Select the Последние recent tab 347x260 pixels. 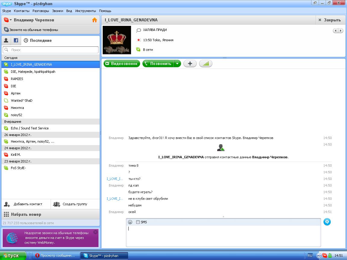[38, 40]
